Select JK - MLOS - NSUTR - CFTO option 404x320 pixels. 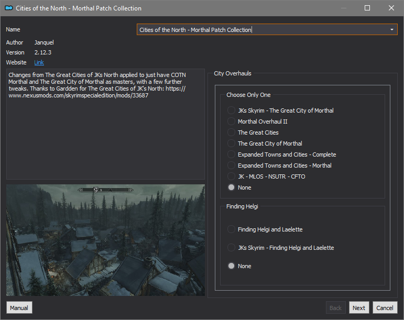[x=266, y=176]
